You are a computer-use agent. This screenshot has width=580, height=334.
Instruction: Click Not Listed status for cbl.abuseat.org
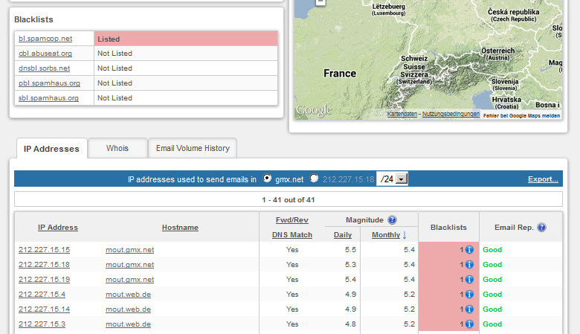click(x=115, y=54)
